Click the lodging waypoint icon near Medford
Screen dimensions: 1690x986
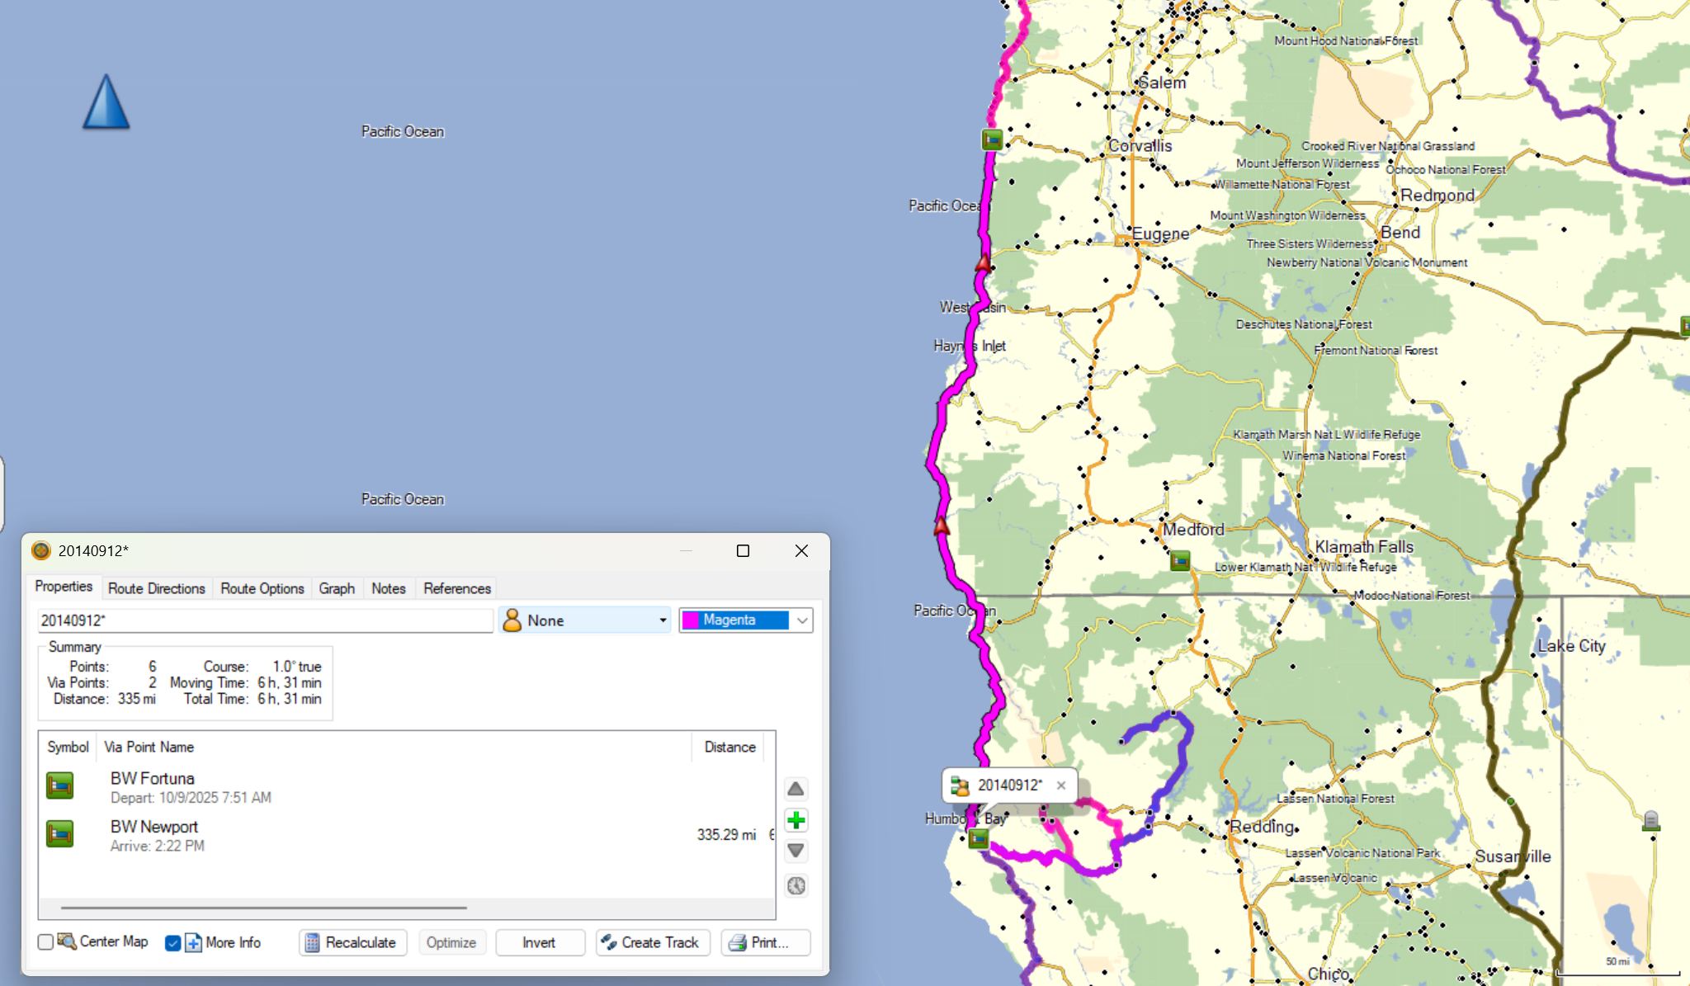coord(1180,561)
